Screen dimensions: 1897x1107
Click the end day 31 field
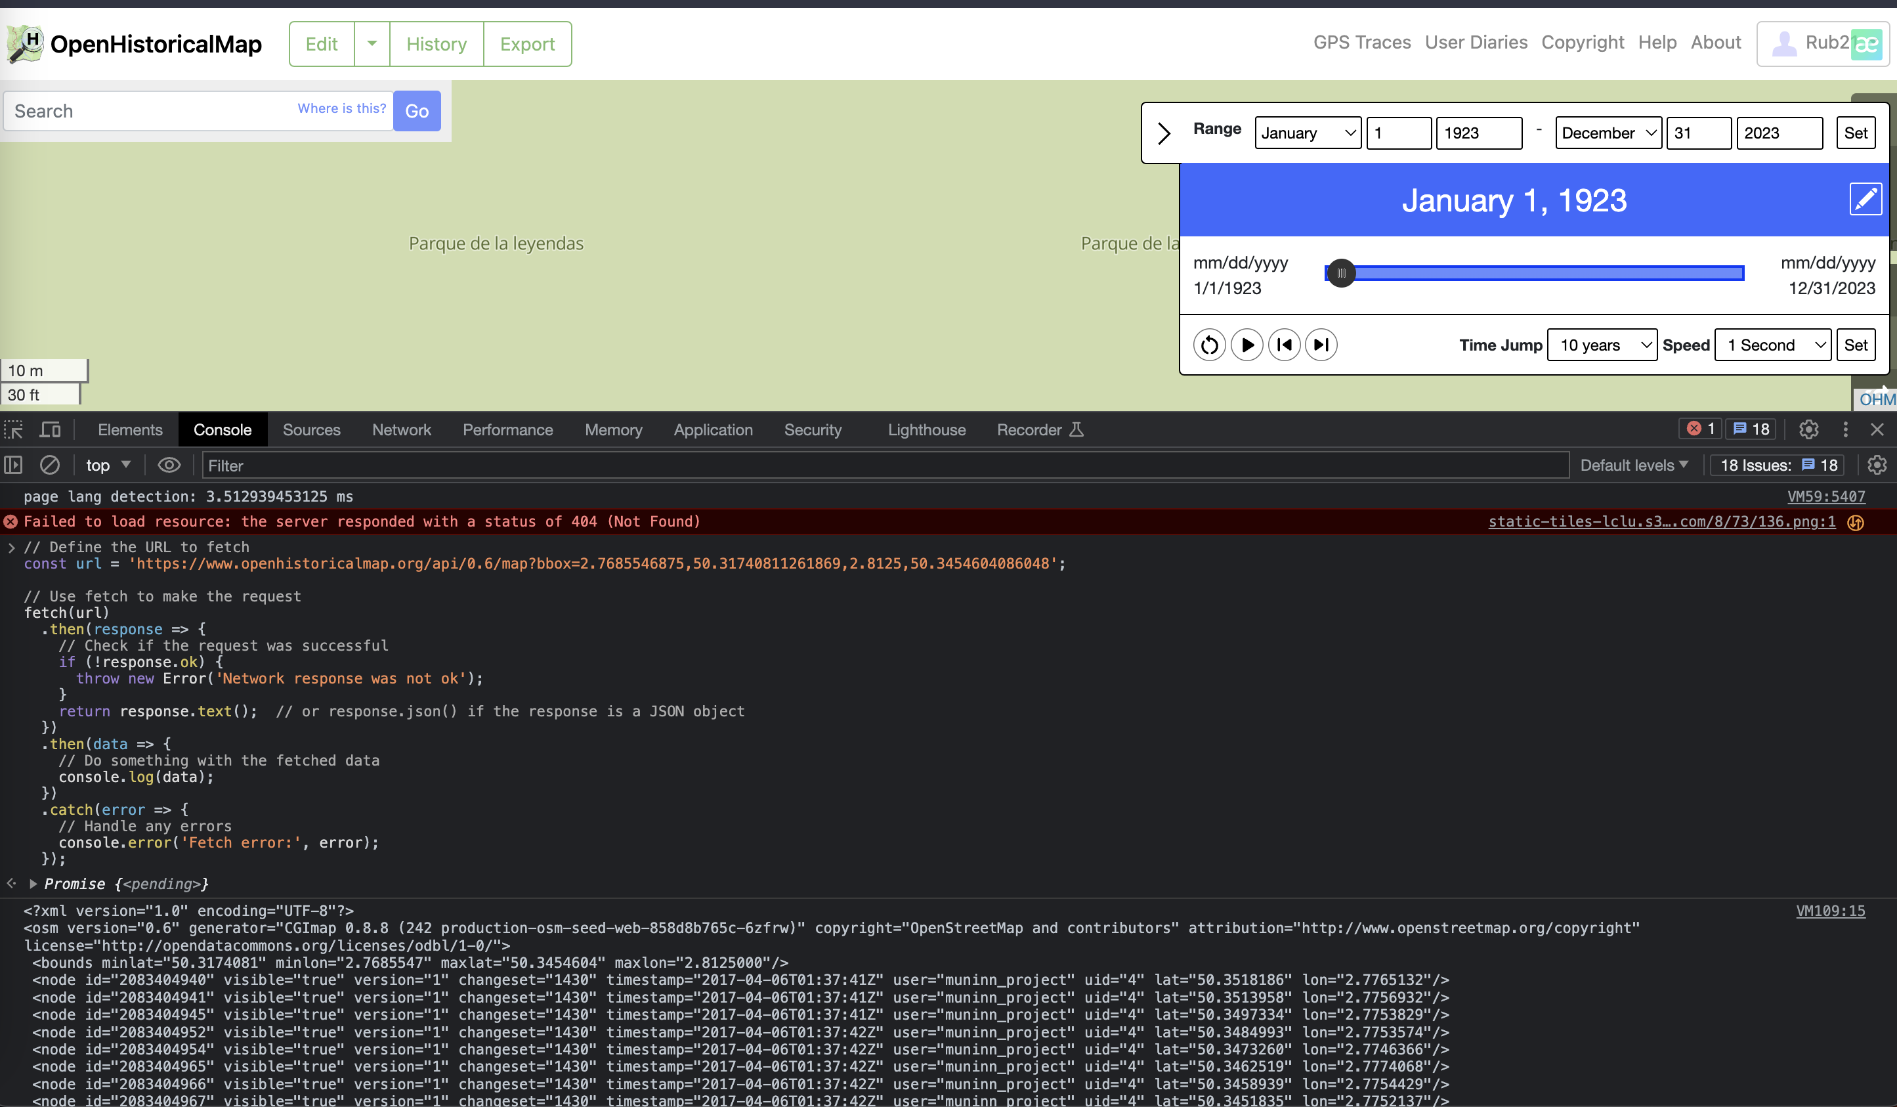click(x=1698, y=133)
